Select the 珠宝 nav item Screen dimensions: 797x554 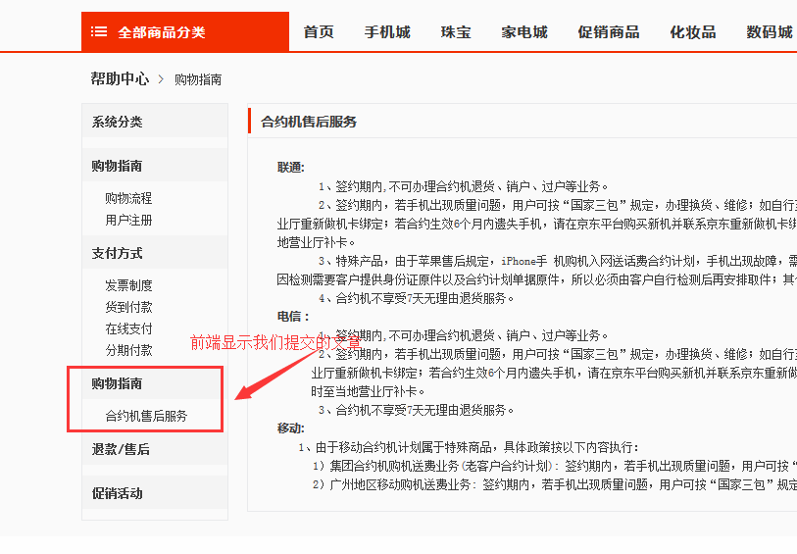[x=456, y=32]
